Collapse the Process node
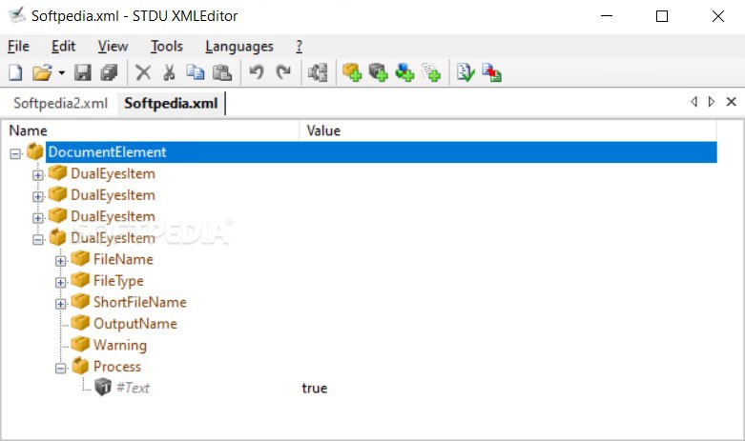This screenshot has width=745, height=441. [60, 368]
